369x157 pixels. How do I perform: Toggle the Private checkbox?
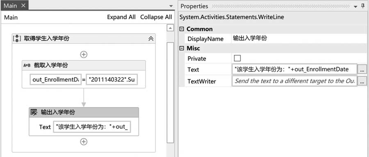pos(237,58)
